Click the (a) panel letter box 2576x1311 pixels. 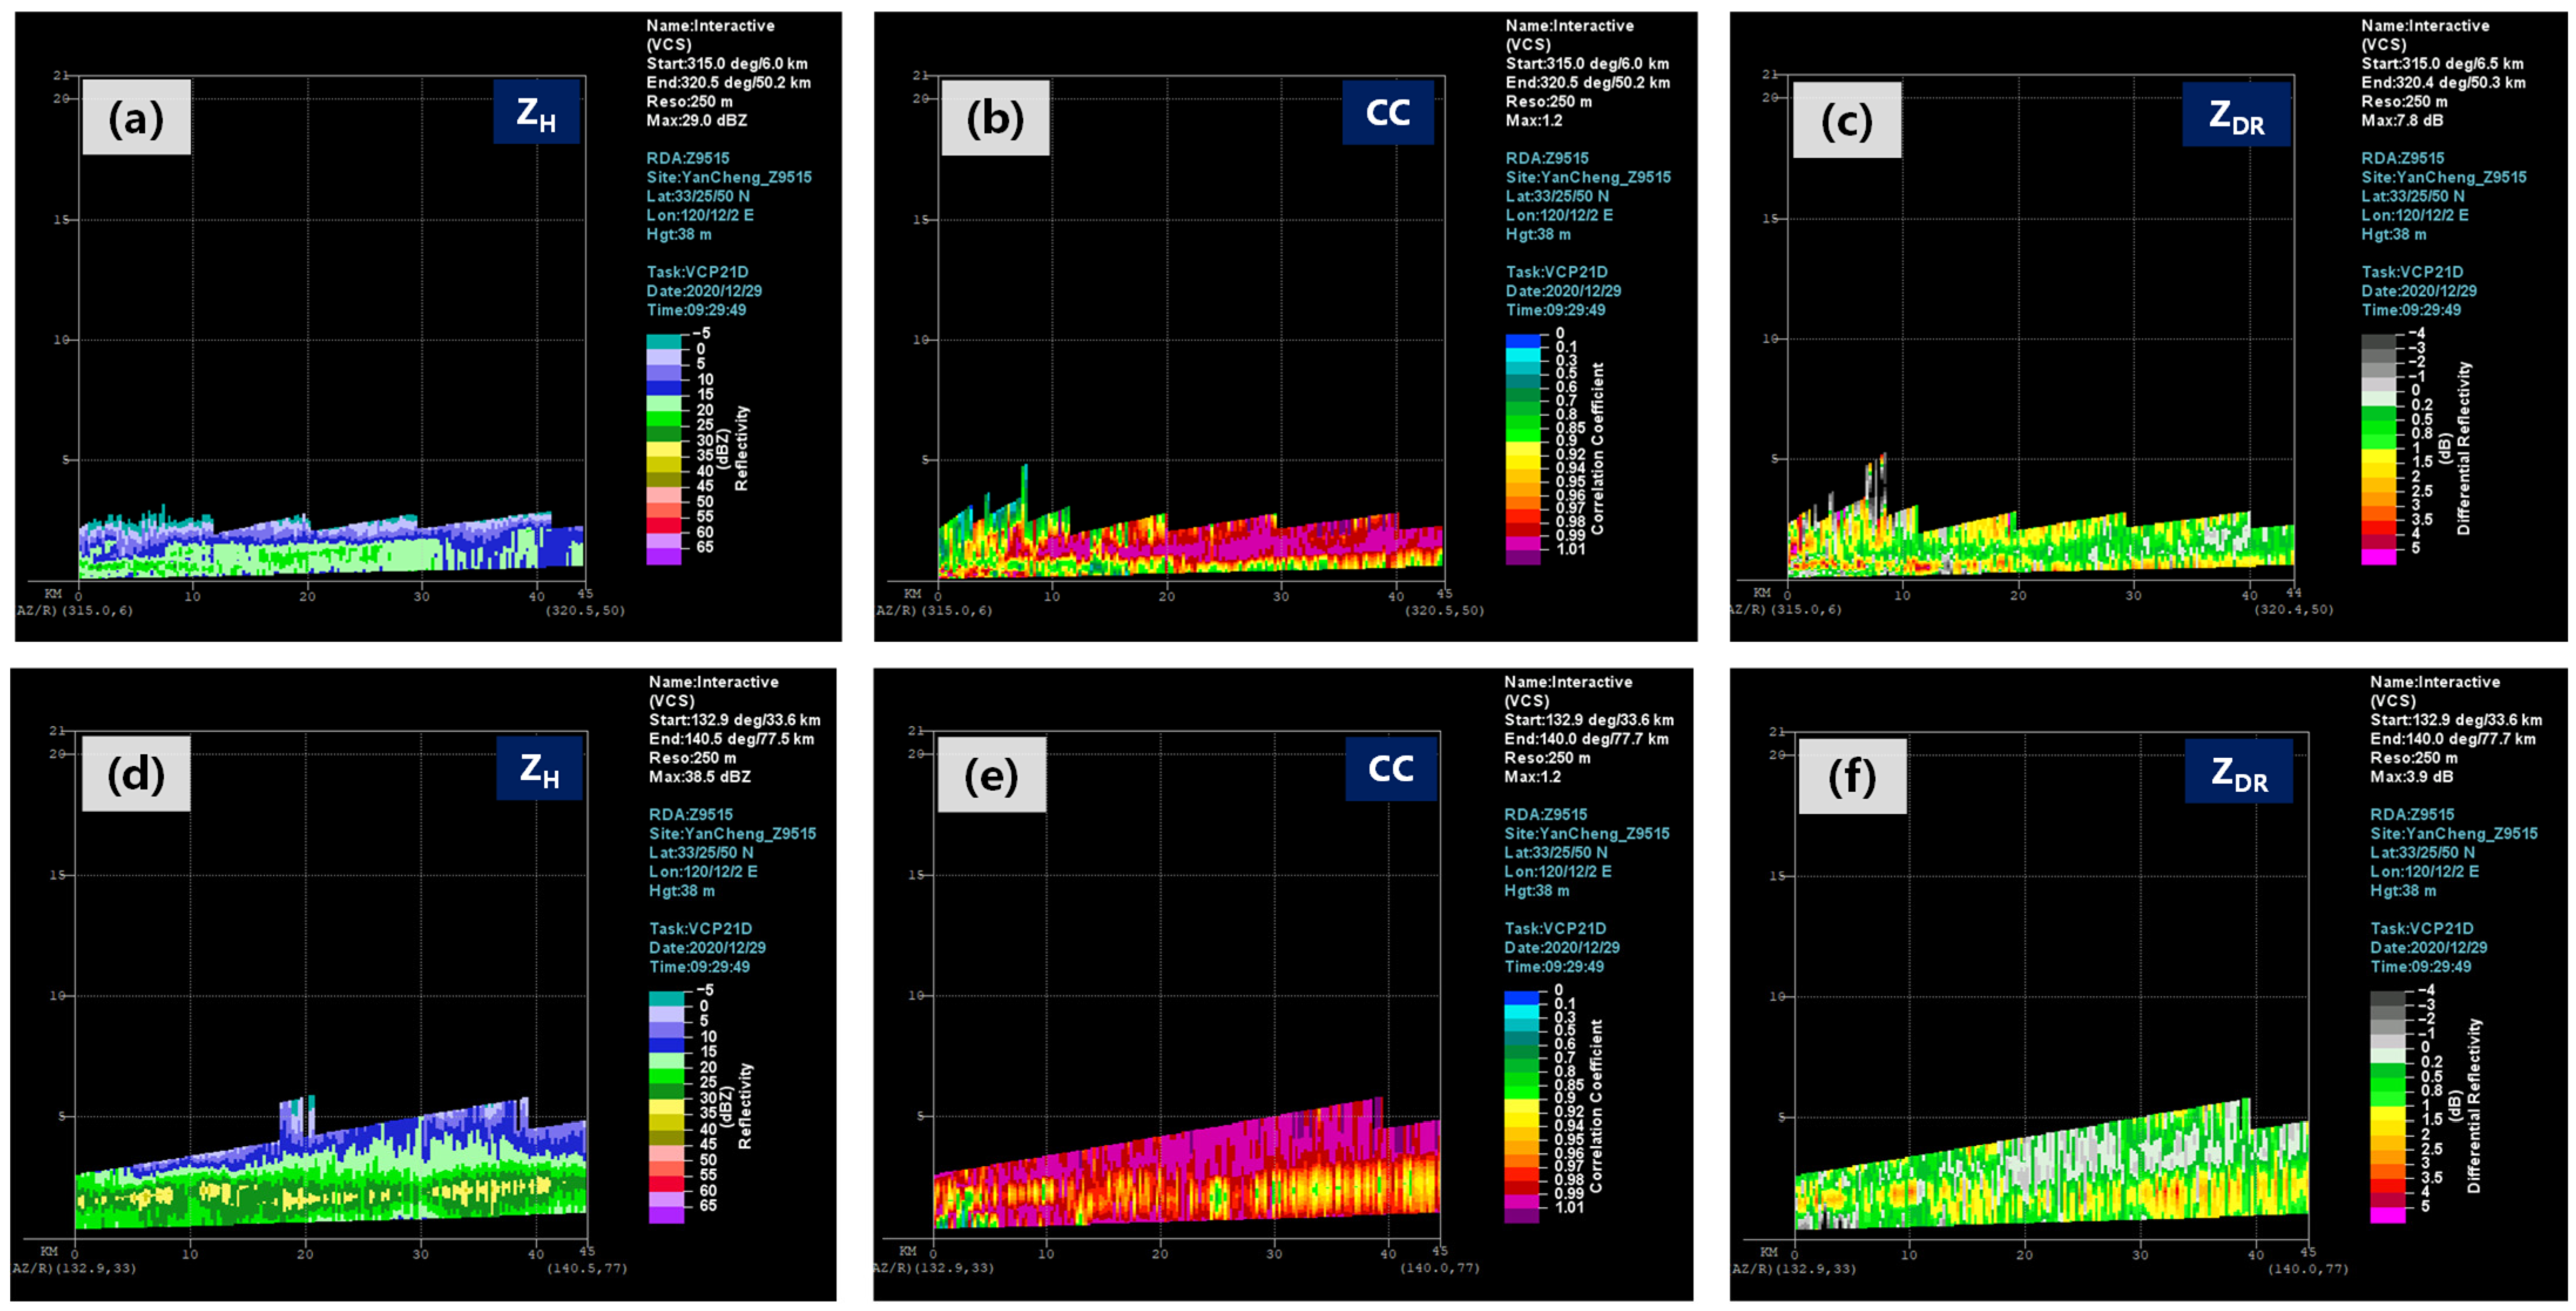point(136,118)
